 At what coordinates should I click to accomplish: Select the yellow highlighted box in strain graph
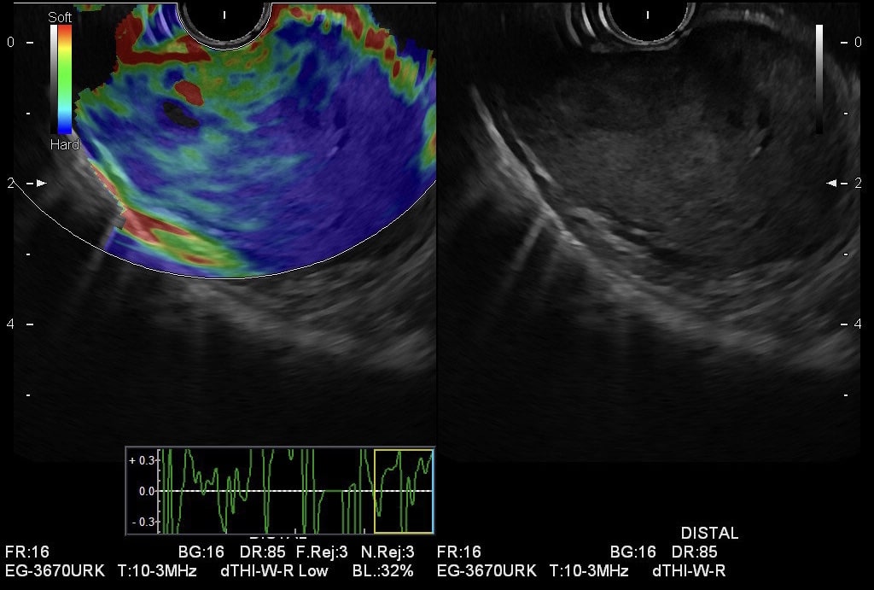(404, 491)
